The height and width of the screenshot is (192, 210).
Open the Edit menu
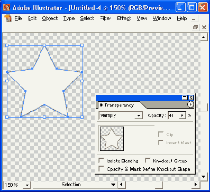[x=32, y=18]
